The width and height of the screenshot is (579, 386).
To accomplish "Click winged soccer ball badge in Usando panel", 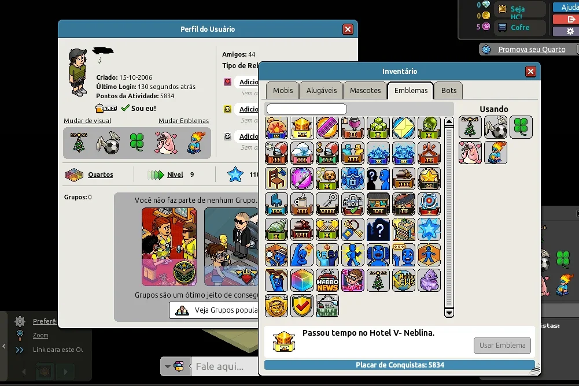I will point(496,127).
